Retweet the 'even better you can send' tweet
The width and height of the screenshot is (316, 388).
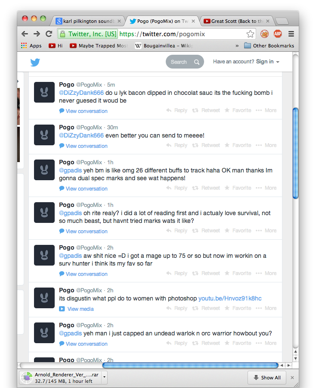point(206,145)
